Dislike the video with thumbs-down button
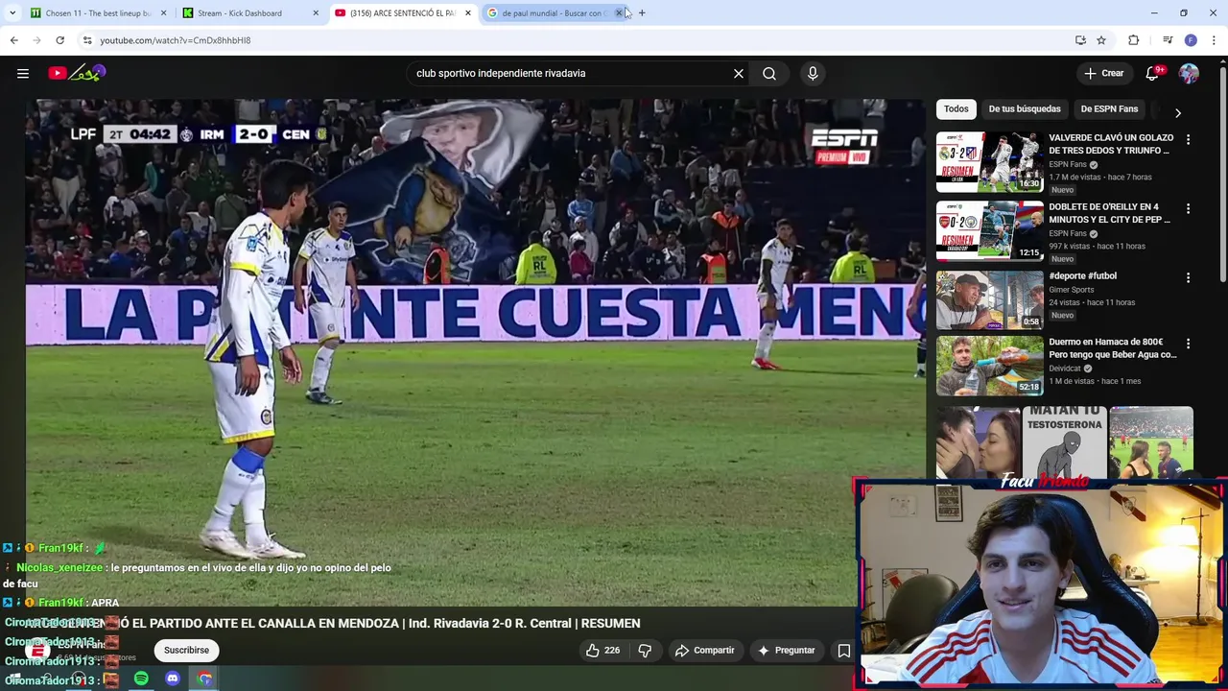The width and height of the screenshot is (1228, 691). [645, 650]
